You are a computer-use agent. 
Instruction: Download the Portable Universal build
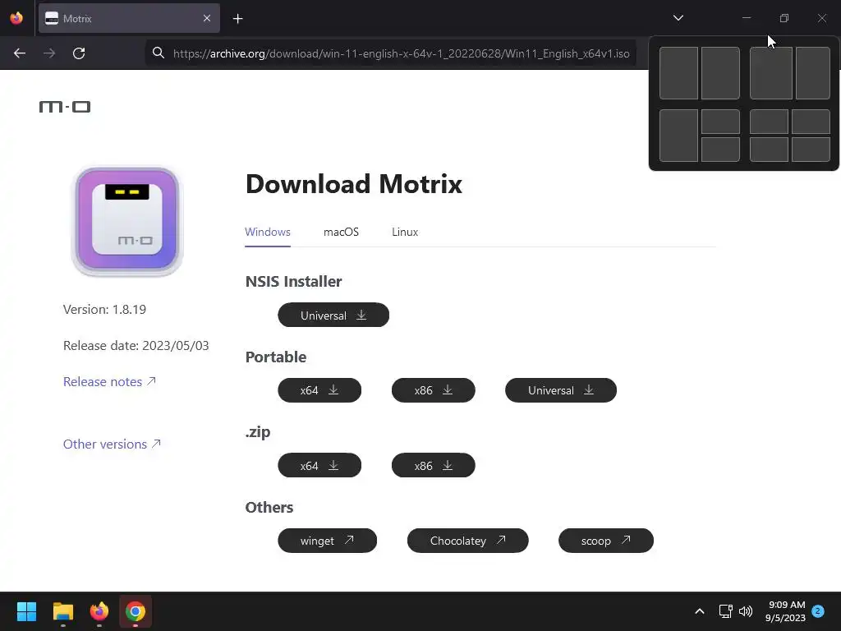pos(561,390)
